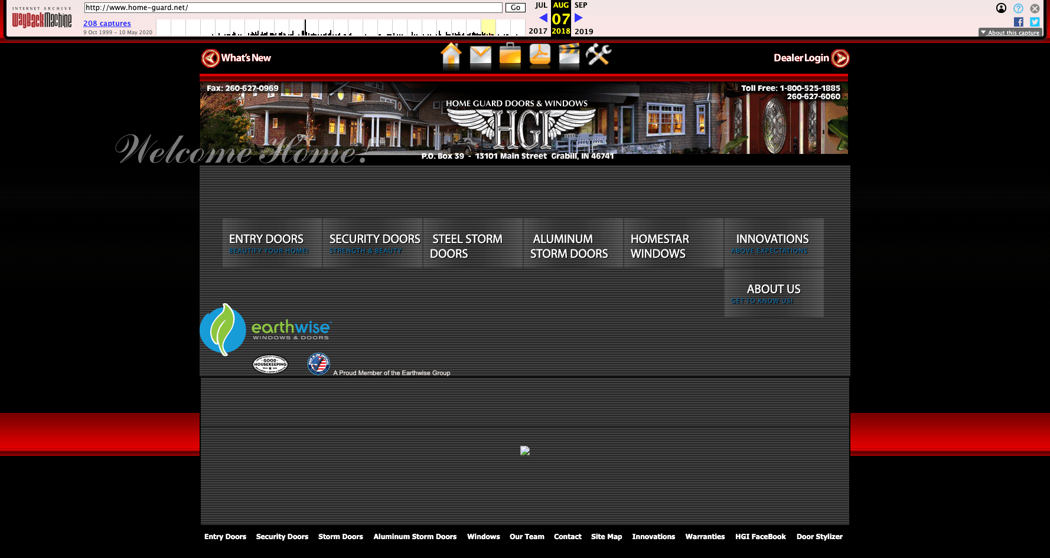This screenshot has height=558, width=1050.
Task: Click the What's New arrow icon
Action: point(210,58)
